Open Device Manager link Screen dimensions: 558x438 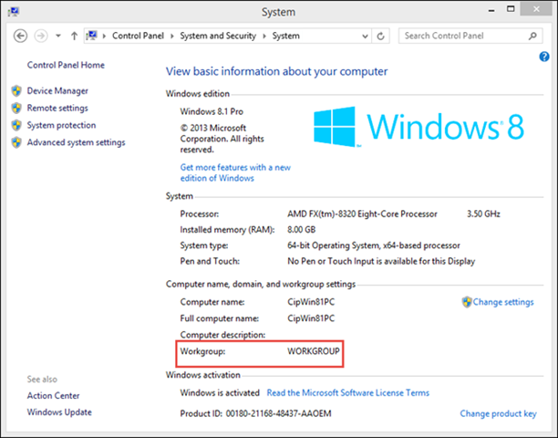pos(57,91)
